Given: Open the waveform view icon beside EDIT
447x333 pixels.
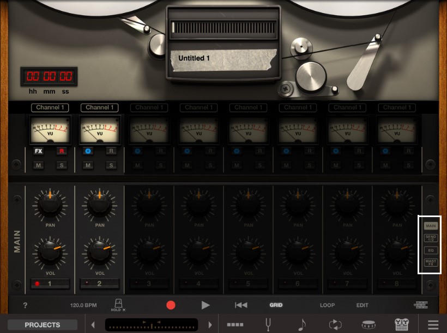Looking at the screenshot, I should tap(420, 305).
